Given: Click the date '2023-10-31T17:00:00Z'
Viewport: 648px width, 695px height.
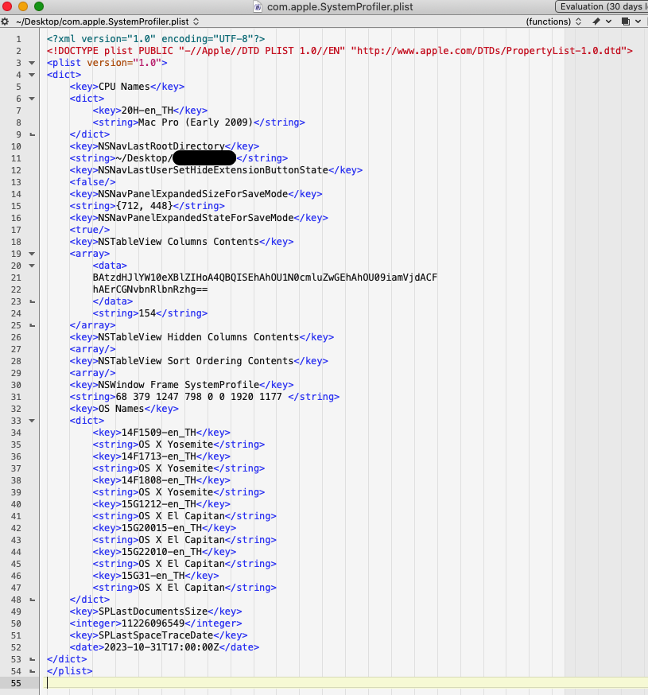Looking at the screenshot, I should (x=161, y=647).
